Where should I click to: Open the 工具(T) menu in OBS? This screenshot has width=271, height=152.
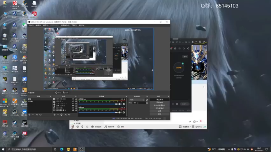pos(74,25)
